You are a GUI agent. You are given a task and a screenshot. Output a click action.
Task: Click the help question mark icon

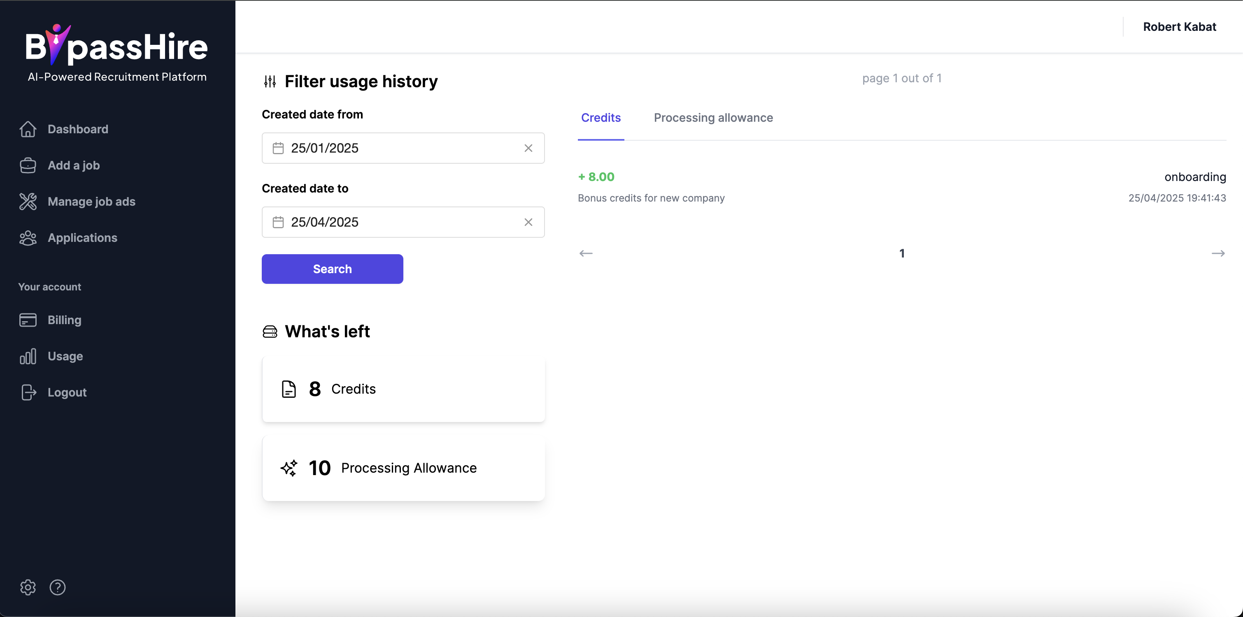(x=58, y=587)
